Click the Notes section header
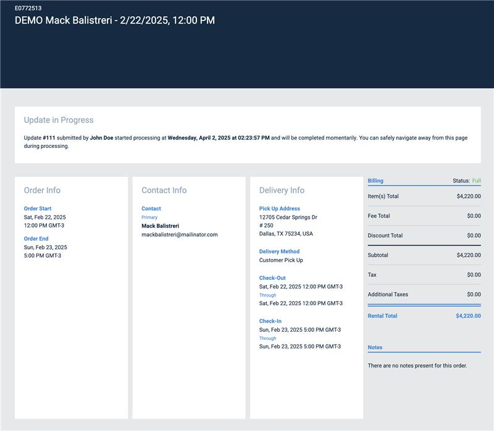 [375, 347]
